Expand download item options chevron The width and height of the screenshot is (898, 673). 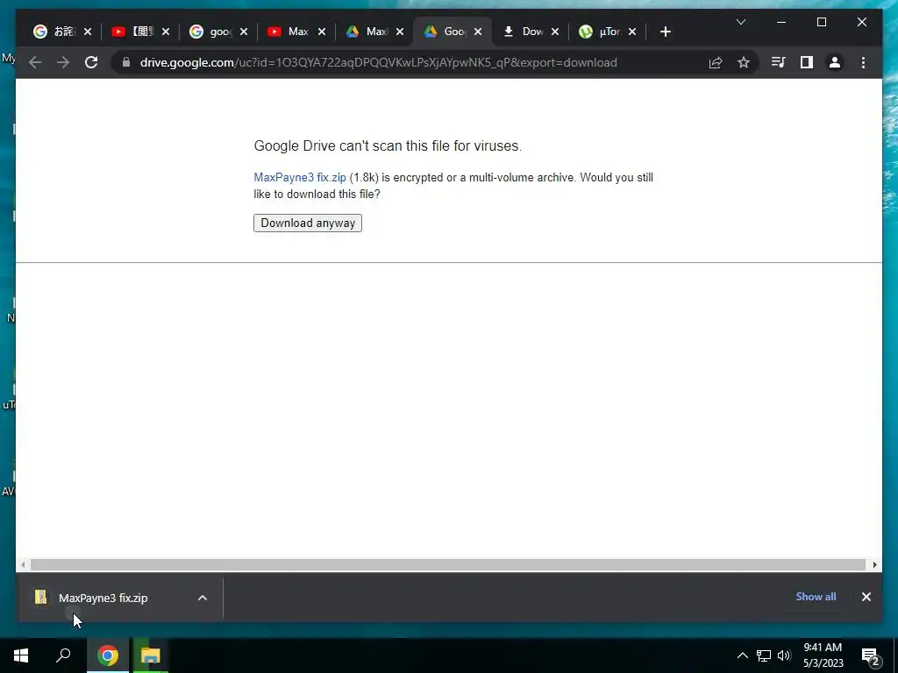(x=203, y=598)
